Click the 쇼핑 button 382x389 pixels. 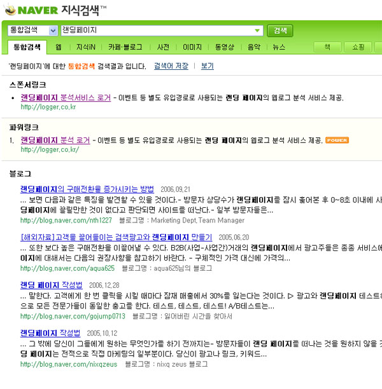pyautogui.click(x=358, y=46)
